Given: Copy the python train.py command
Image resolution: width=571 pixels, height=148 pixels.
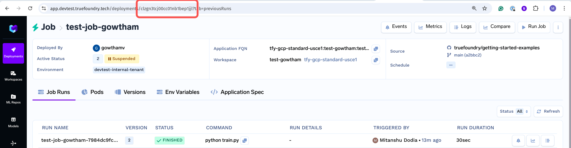Looking at the screenshot, I should point(245,141).
